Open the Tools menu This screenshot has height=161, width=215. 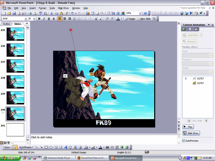coord(52,8)
